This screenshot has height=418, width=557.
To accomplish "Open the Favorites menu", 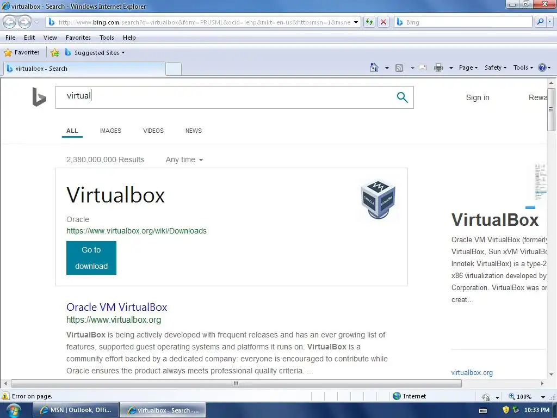I will (x=78, y=38).
